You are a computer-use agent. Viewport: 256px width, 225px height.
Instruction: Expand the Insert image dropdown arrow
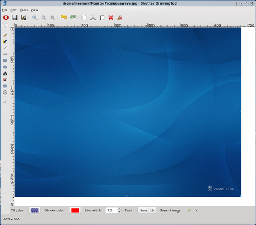(196, 210)
